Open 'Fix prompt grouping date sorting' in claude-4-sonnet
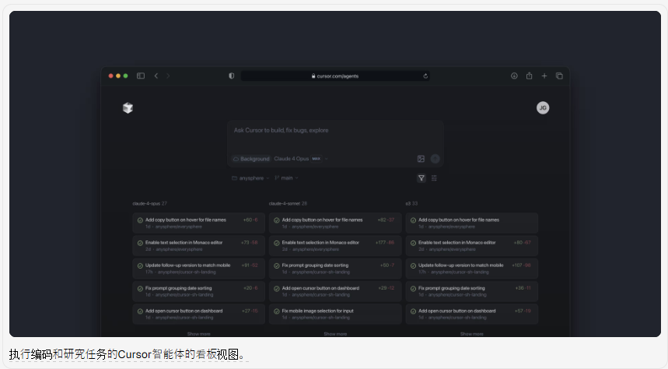668x369 pixels. [335, 269]
